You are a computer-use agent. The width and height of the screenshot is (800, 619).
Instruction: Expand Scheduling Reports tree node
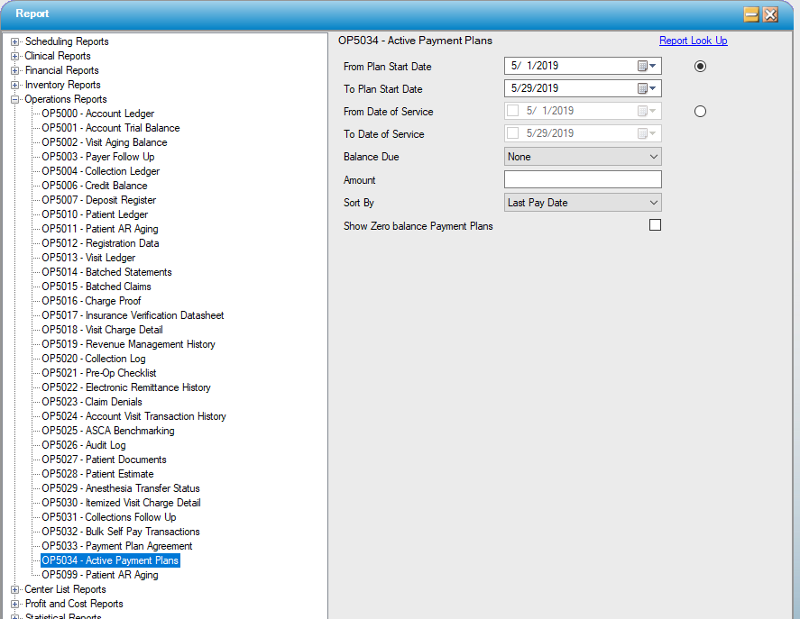[x=15, y=41]
